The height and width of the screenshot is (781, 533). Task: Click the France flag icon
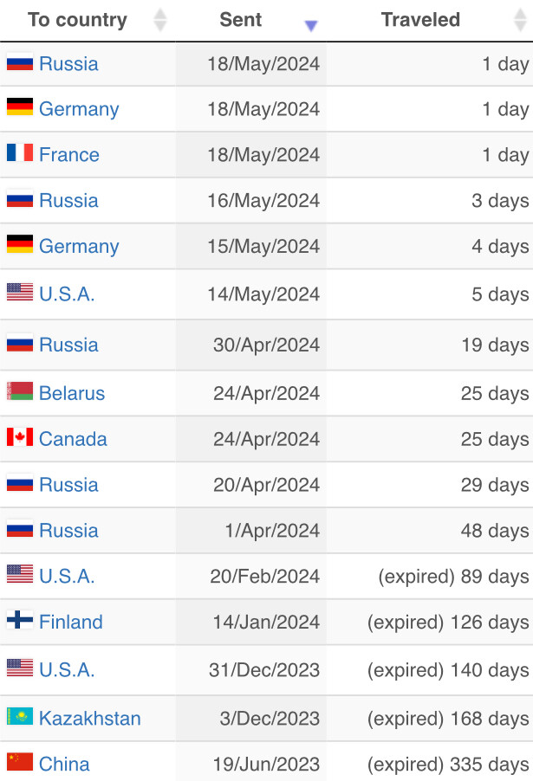[20, 152]
